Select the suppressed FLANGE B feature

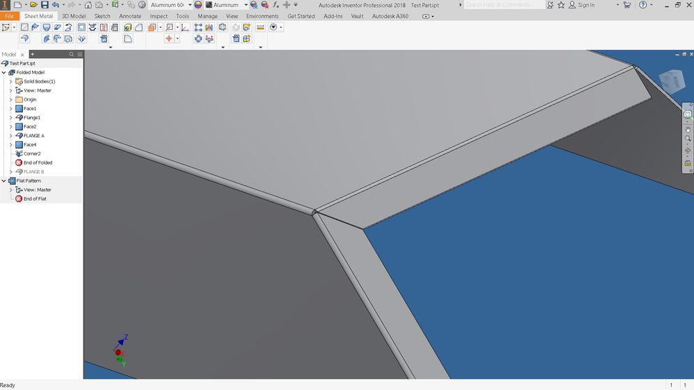tap(33, 172)
